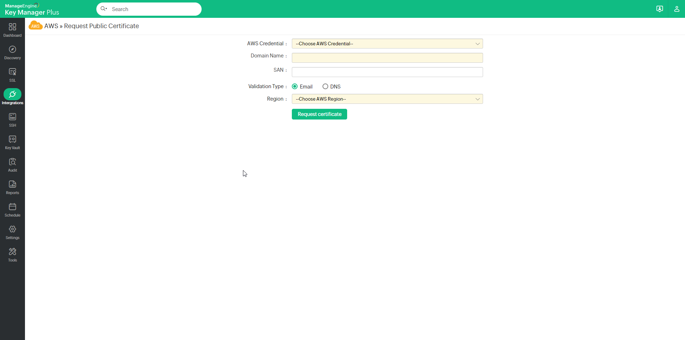Screen dimensions: 685x340
Task: Click the Request certificate button
Action: pos(319,114)
